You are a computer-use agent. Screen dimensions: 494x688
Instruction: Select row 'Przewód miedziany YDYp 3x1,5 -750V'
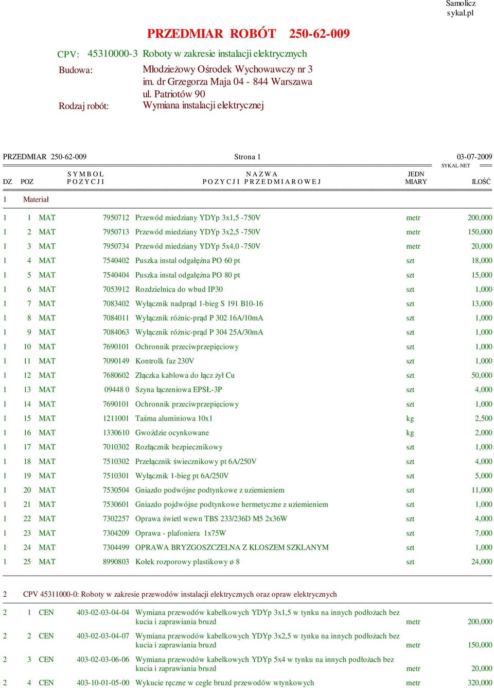pos(247,217)
